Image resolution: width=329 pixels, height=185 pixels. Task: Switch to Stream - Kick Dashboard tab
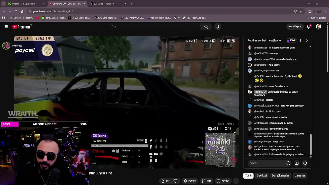tap(26, 4)
